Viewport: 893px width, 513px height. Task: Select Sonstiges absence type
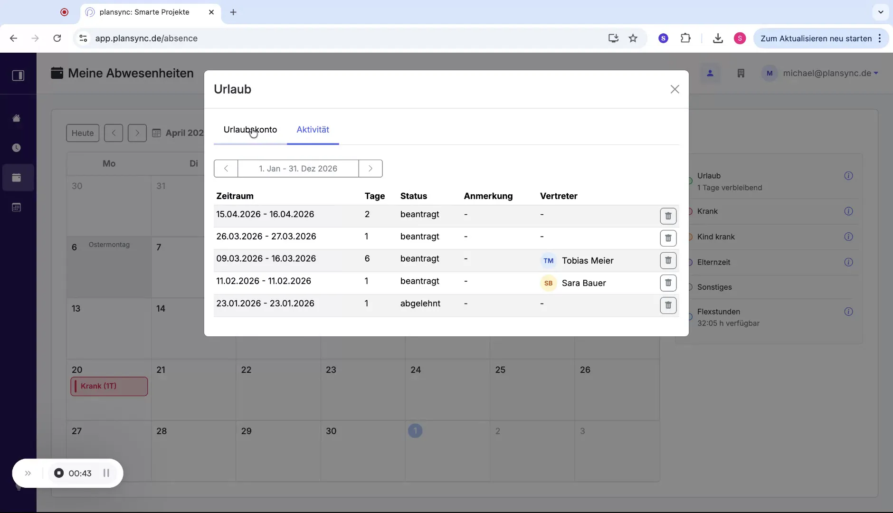coord(714,287)
